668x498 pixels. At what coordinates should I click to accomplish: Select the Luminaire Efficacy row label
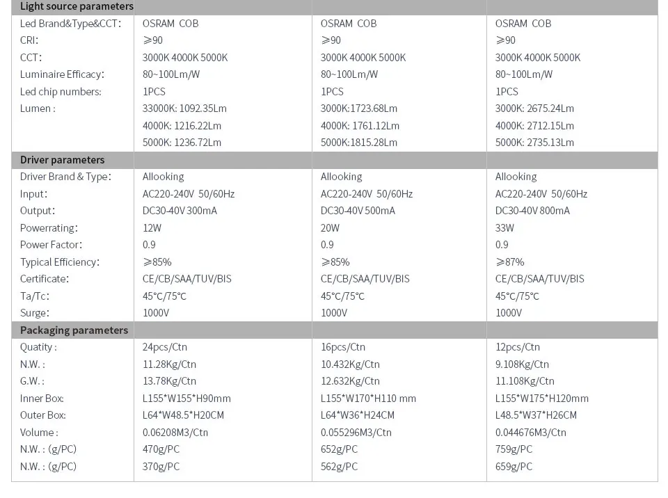(x=62, y=74)
